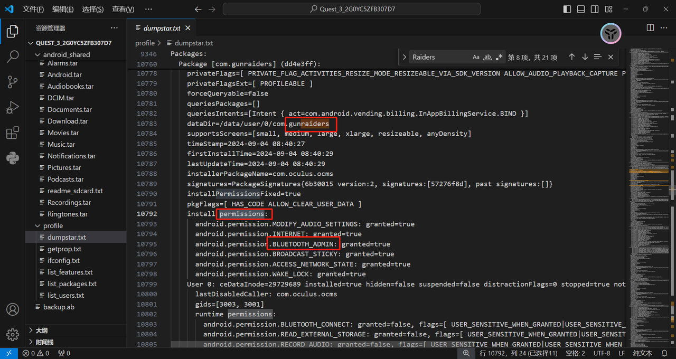Open errors and warnings in status bar
The image size is (676, 359).
point(36,353)
